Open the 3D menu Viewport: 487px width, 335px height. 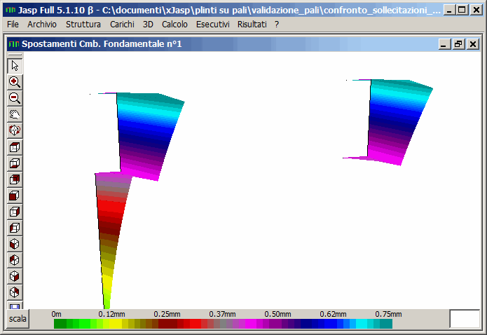[x=148, y=25]
